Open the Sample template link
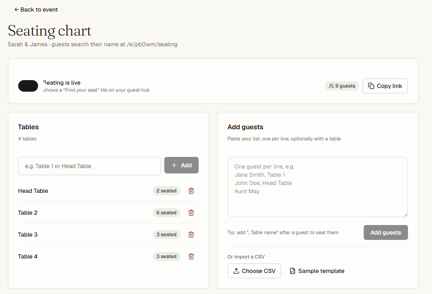Image resolution: width=432 pixels, height=294 pixels. click(317, 271)
